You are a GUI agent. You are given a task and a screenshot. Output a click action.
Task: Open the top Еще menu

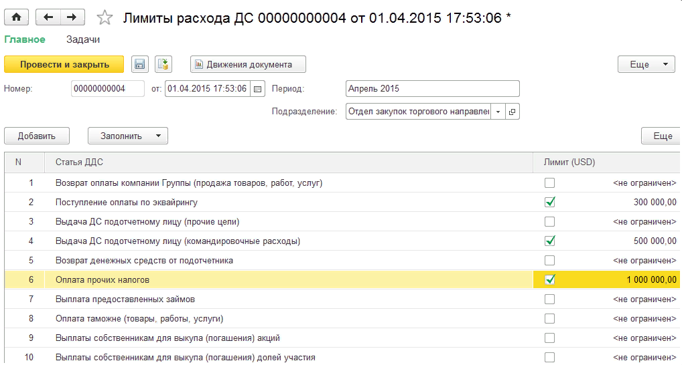coord(645,64)
